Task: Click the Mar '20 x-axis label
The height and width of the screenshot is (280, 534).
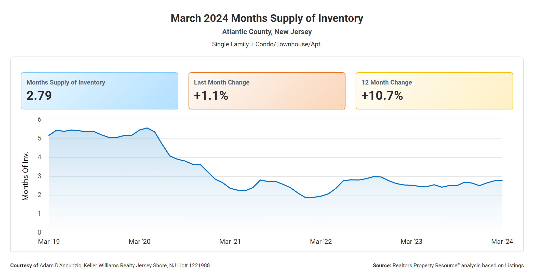Action: (139, 242)
